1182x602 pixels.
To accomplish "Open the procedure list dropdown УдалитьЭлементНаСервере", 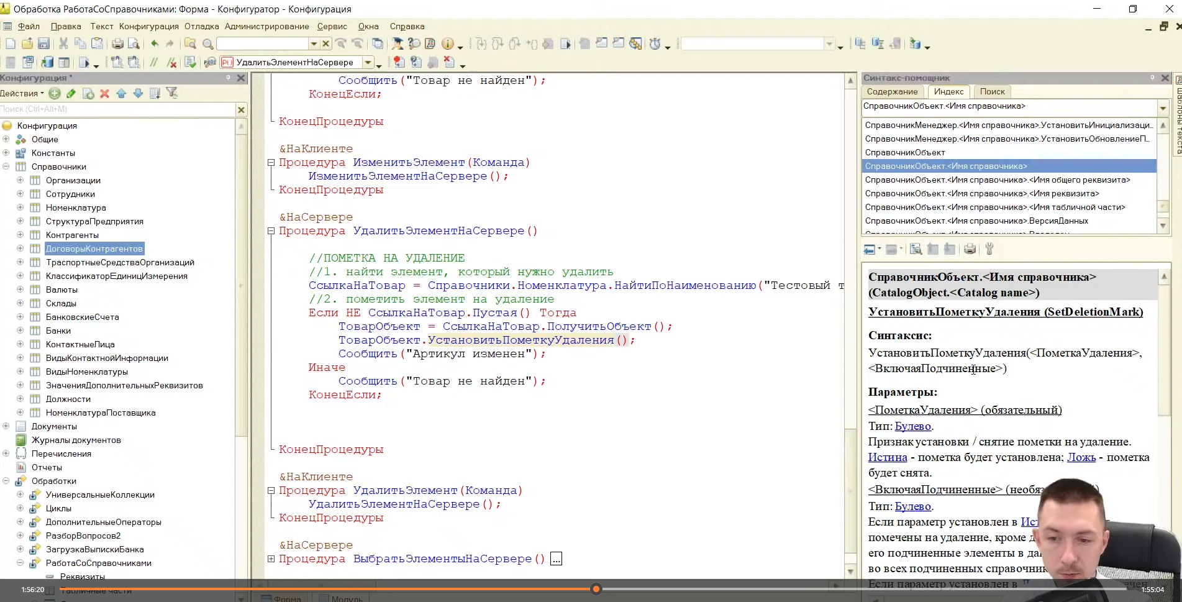I will click(x=368, y=62).
